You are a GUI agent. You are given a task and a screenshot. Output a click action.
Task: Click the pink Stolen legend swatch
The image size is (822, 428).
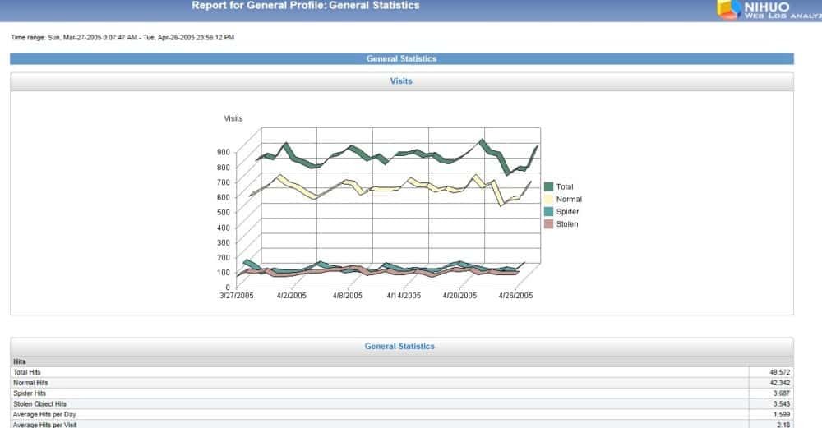pos(548,224)
